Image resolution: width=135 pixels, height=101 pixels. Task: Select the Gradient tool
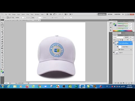click(x=2, y=48)
